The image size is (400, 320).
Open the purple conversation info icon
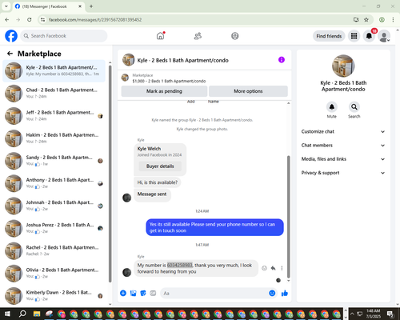point(282,60)
